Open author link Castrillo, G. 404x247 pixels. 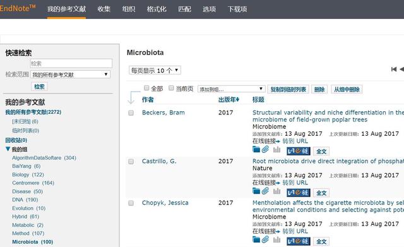159,161
